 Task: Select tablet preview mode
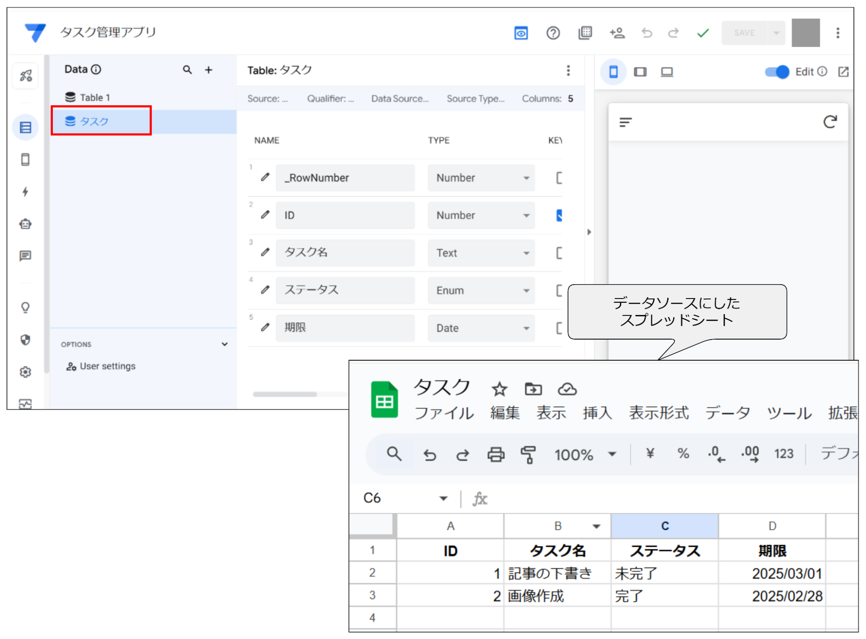tap(640, 72)
